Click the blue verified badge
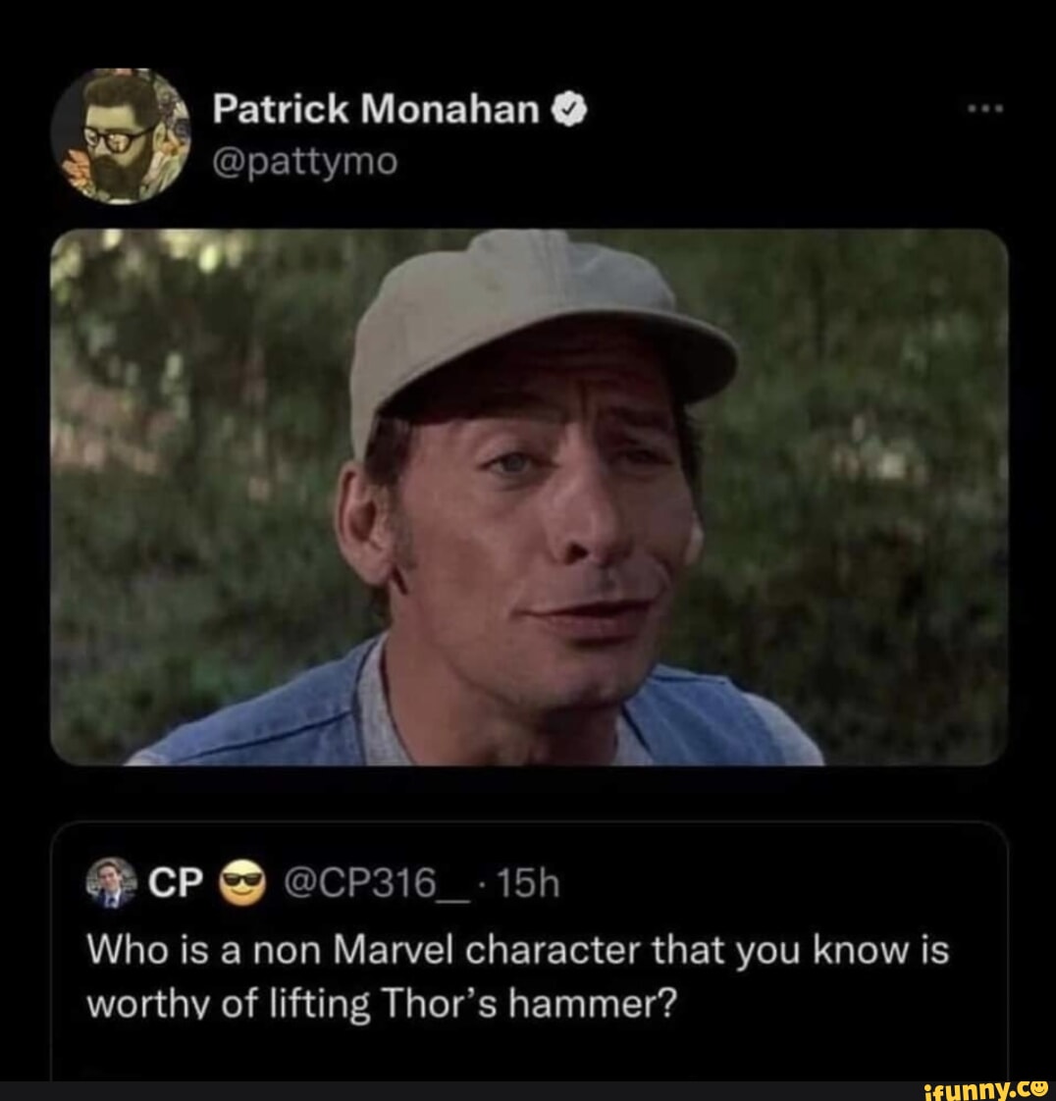 (x=570, y=111)
